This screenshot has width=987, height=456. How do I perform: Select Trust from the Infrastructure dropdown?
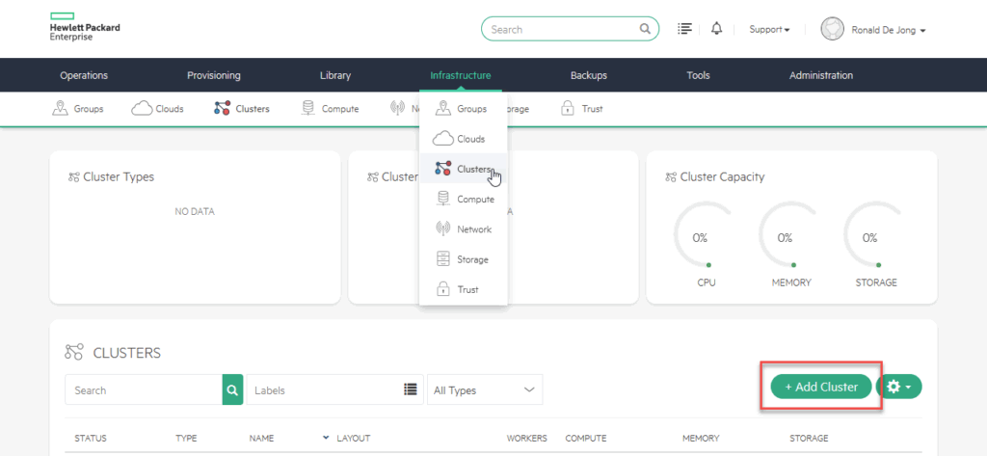click(463, 289)
